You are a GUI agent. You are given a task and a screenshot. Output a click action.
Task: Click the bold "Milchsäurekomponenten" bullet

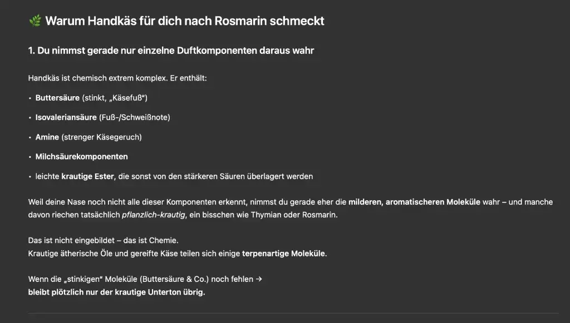coord(82,157)
